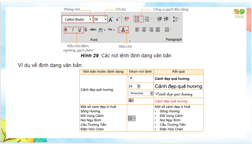
Task: Click the 'Kết quả' header cell
Action: [179, 71]
